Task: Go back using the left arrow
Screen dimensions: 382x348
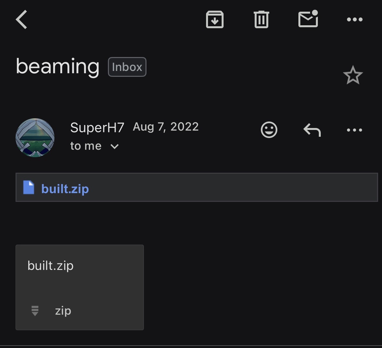Action: pyautogui.click(x=21, y=19)
